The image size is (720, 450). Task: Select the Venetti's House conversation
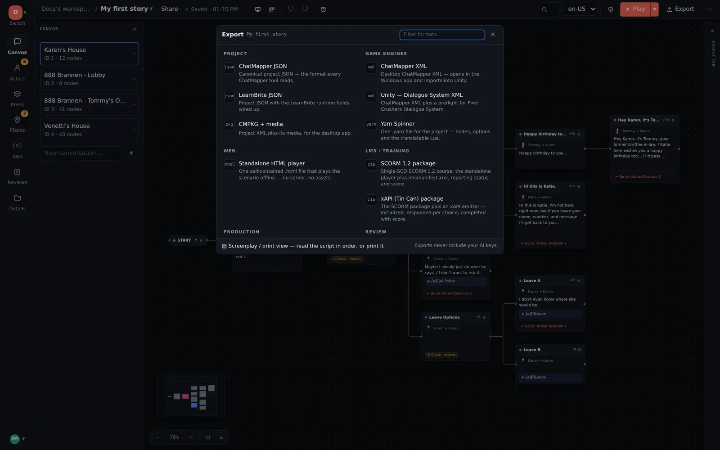click(90, 130)
